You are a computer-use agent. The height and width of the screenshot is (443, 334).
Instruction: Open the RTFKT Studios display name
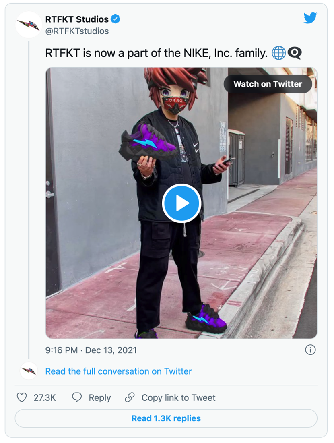click(x=77, y=19)
